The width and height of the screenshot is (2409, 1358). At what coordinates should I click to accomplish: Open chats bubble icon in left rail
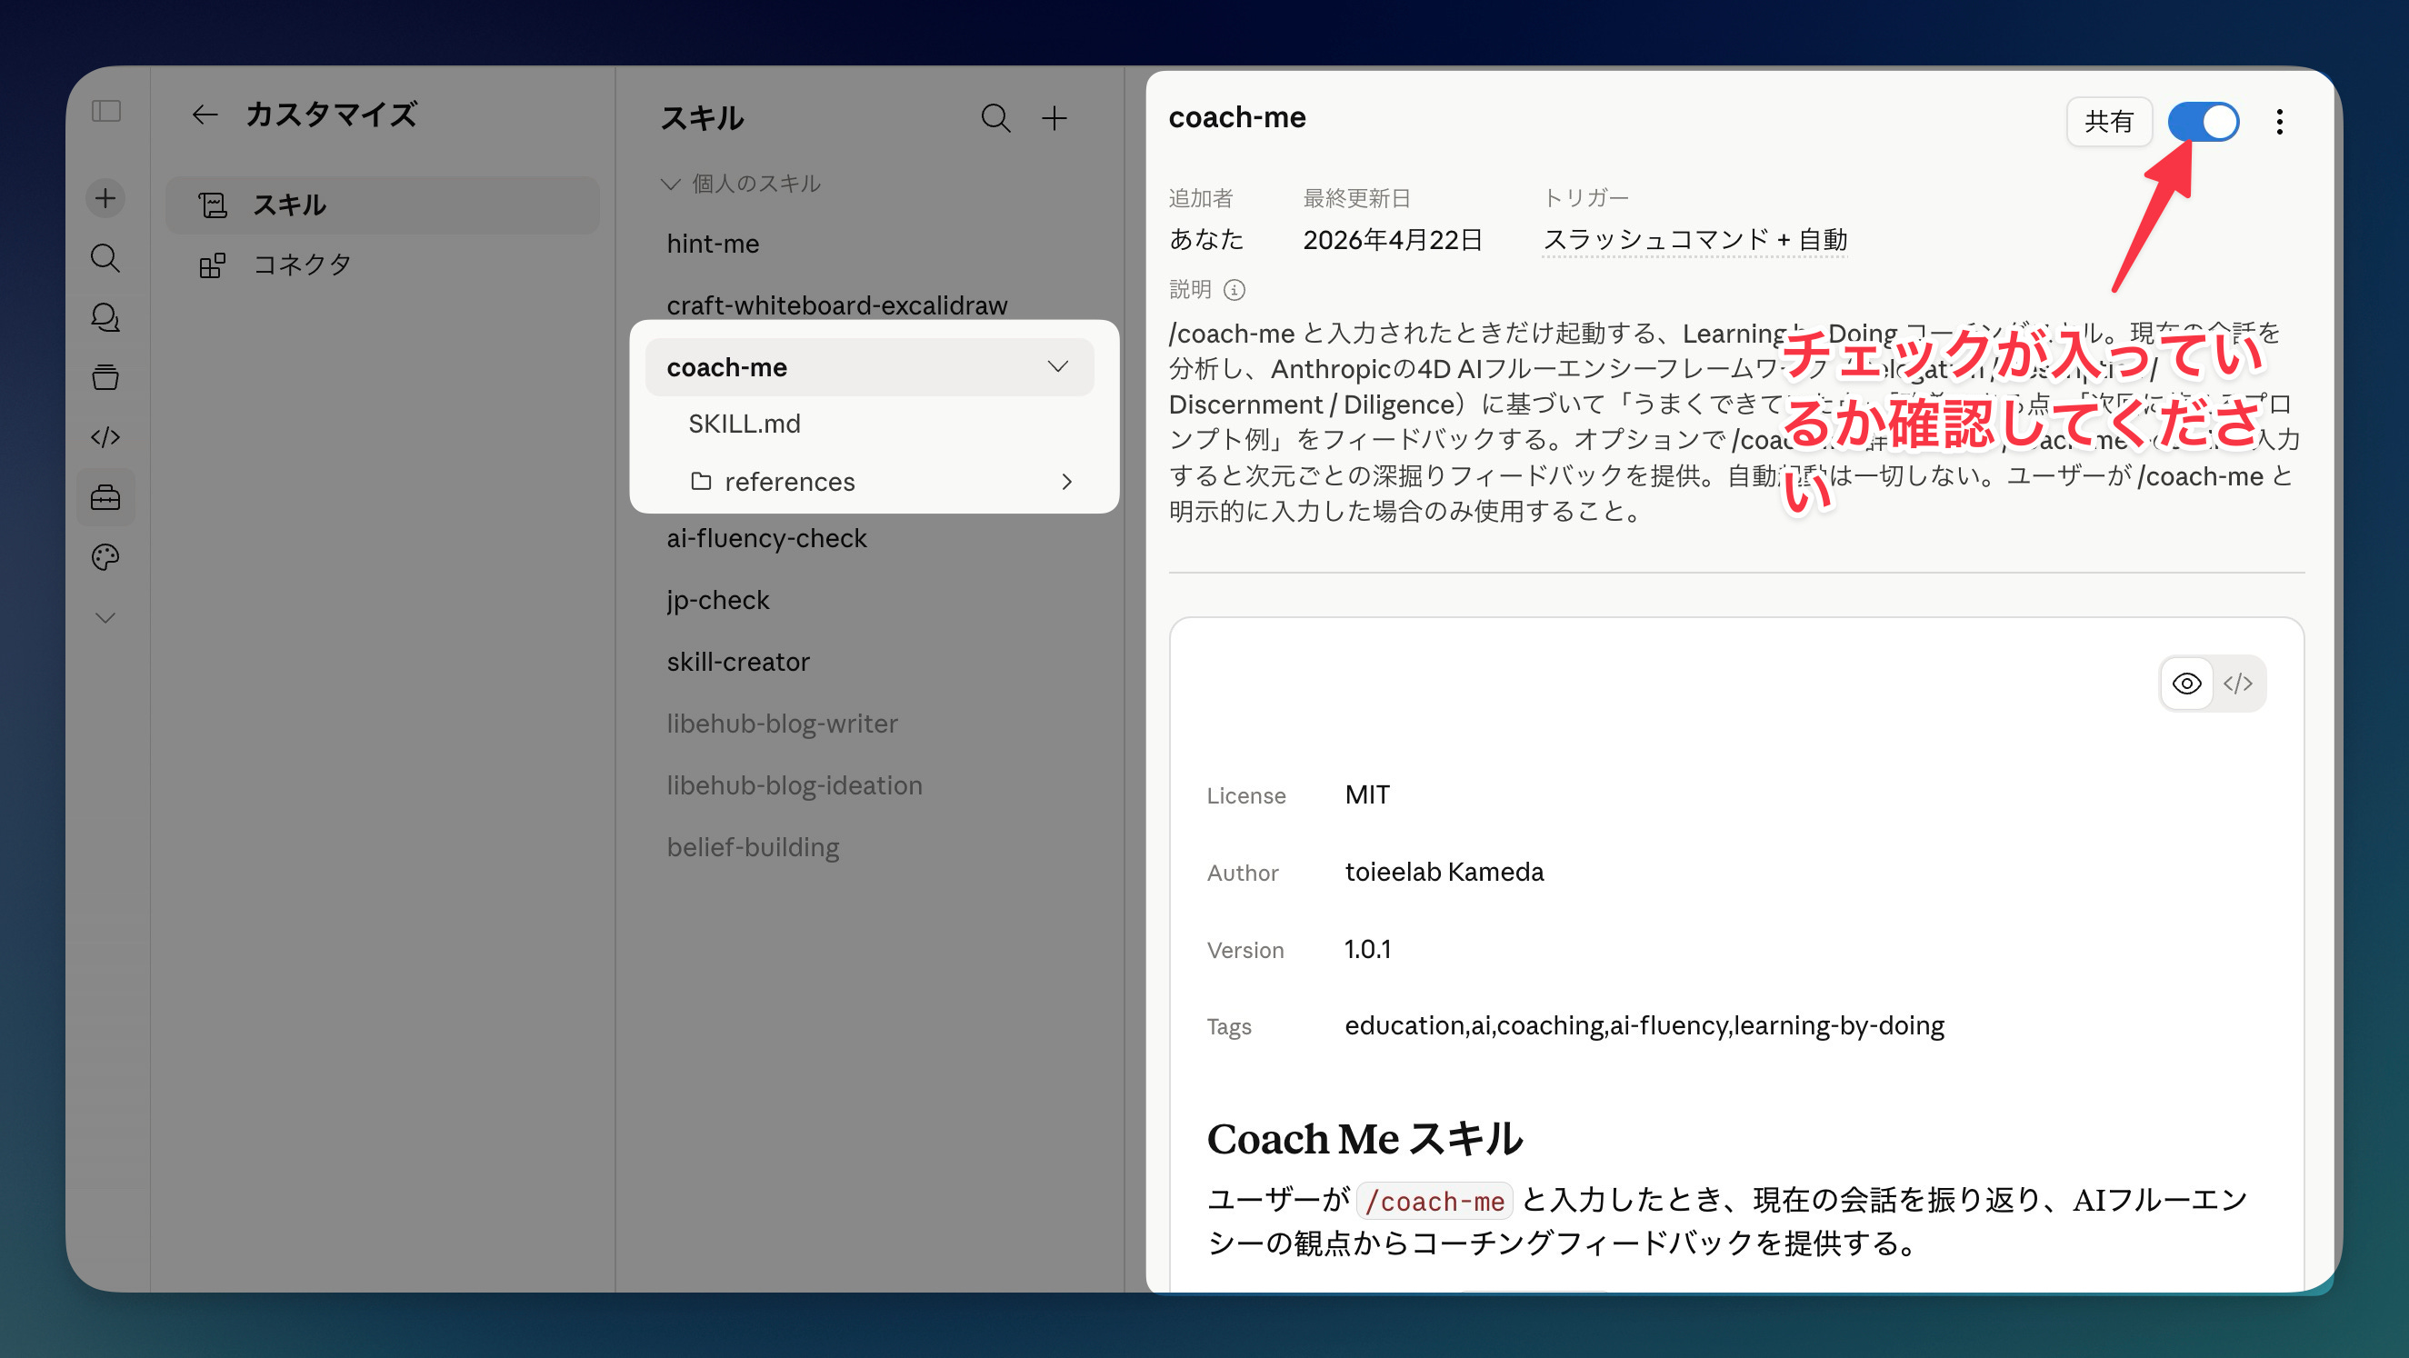click(105, 317)
